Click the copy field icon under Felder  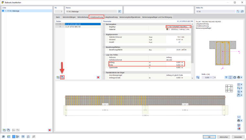(x=62, y=77)
